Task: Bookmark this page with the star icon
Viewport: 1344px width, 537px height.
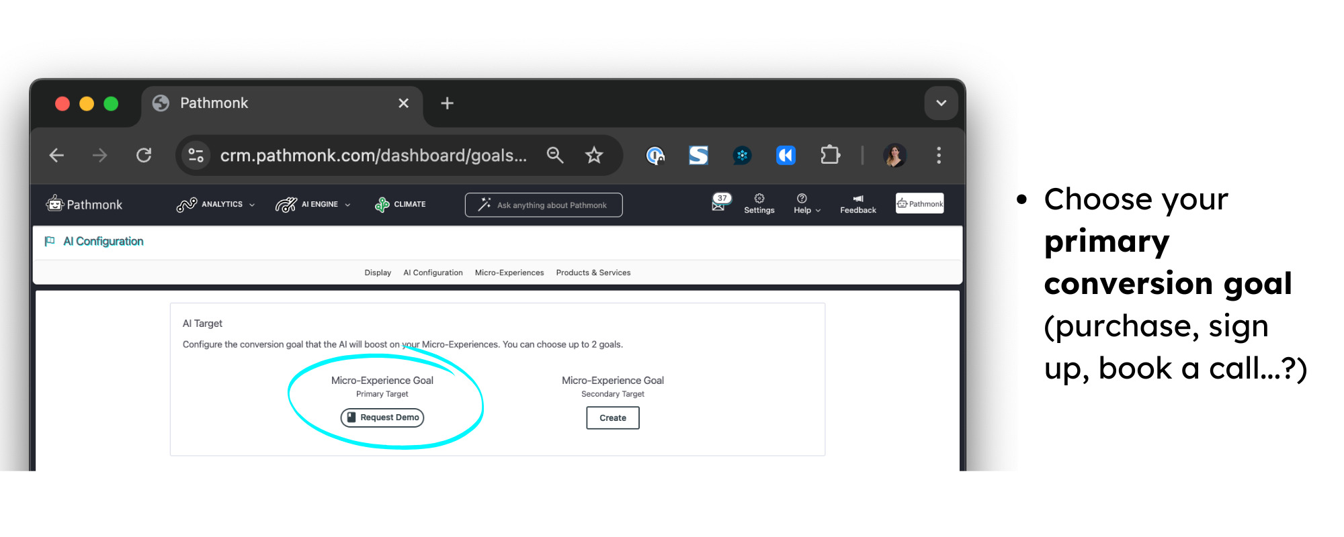Action: (594, 156)
